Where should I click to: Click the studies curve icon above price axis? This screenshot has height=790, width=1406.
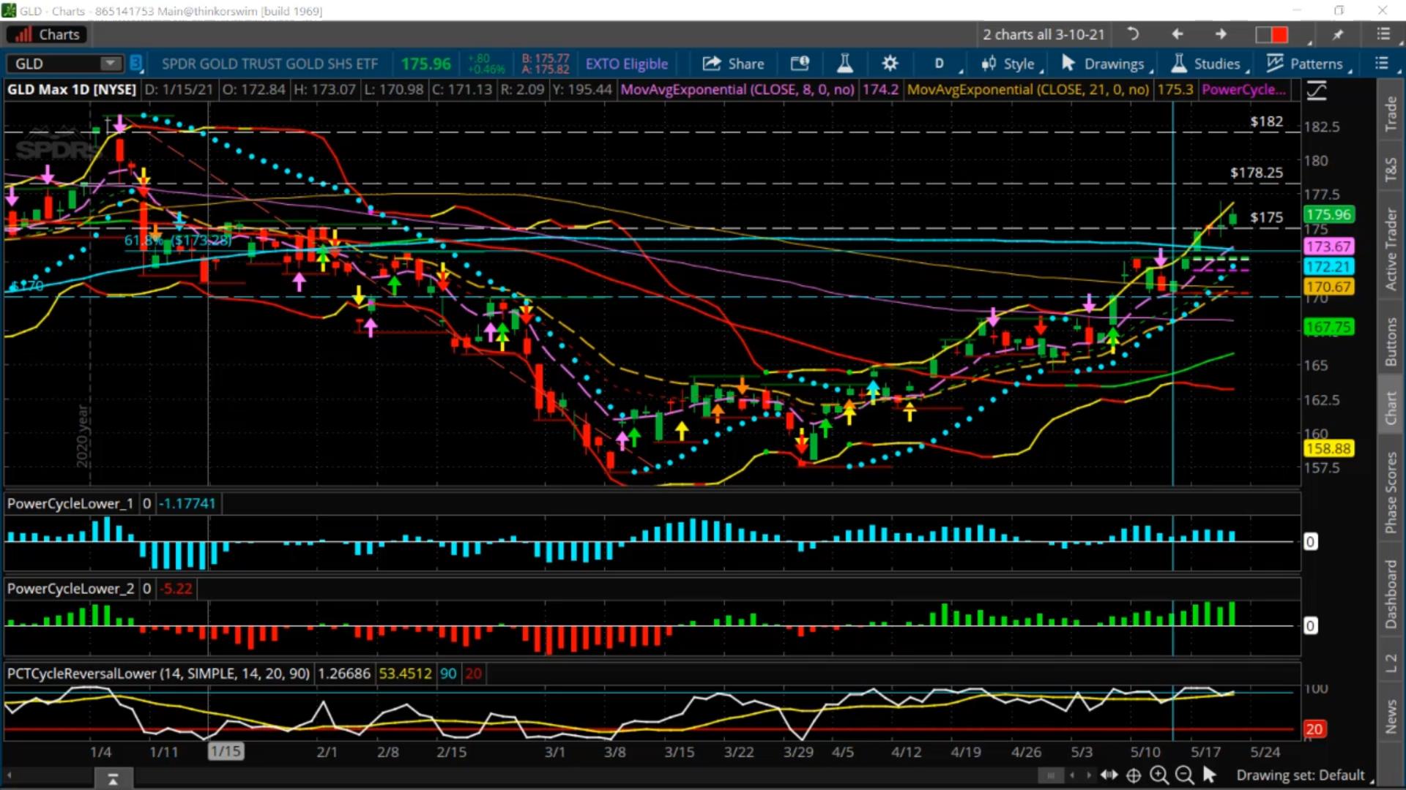1317,91
